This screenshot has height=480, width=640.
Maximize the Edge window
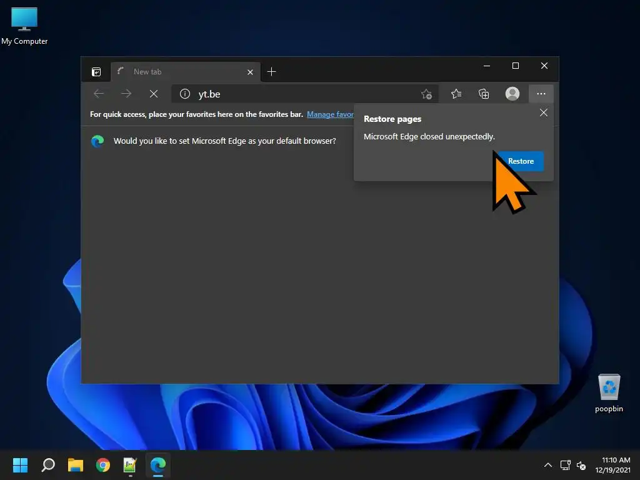[516, 66]
